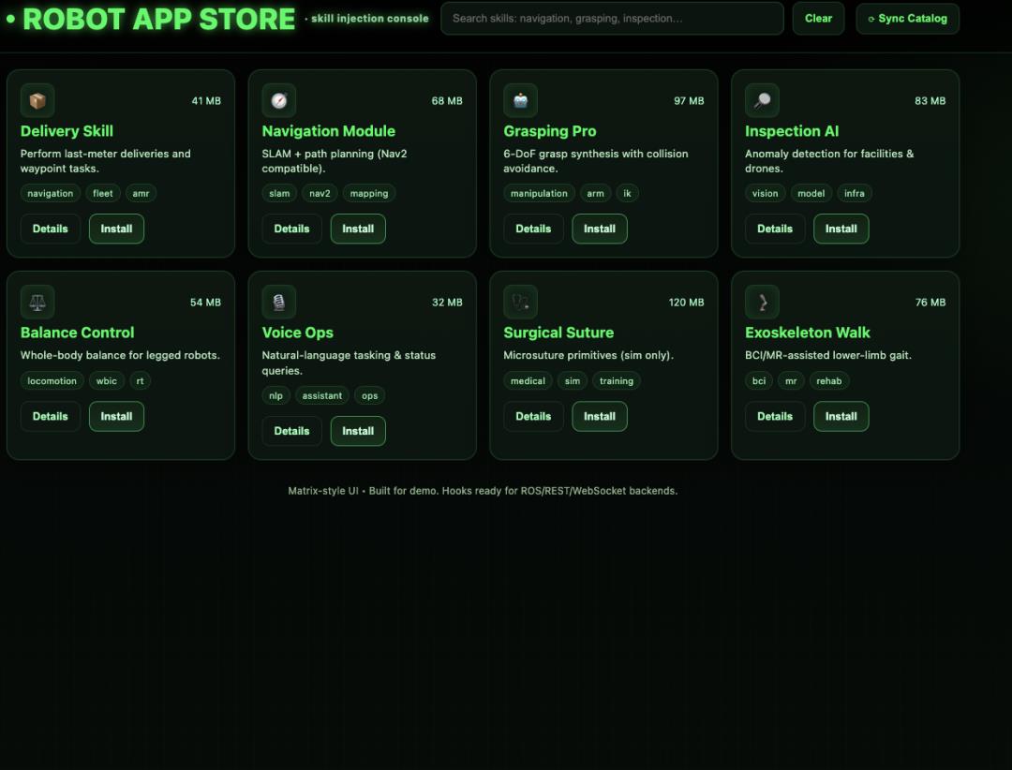
Task: Click the Grasping Pro gripper icon
Action: click(x=520, y=99)
